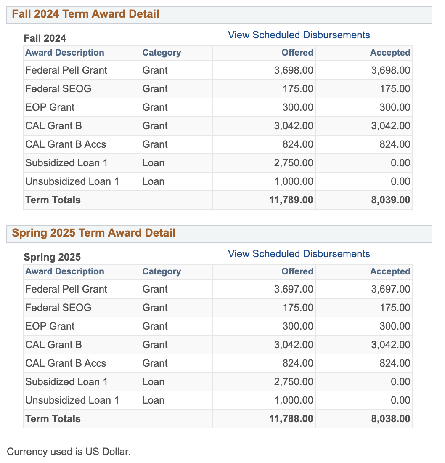Sort by Category column in Fall table

(162, 52)
